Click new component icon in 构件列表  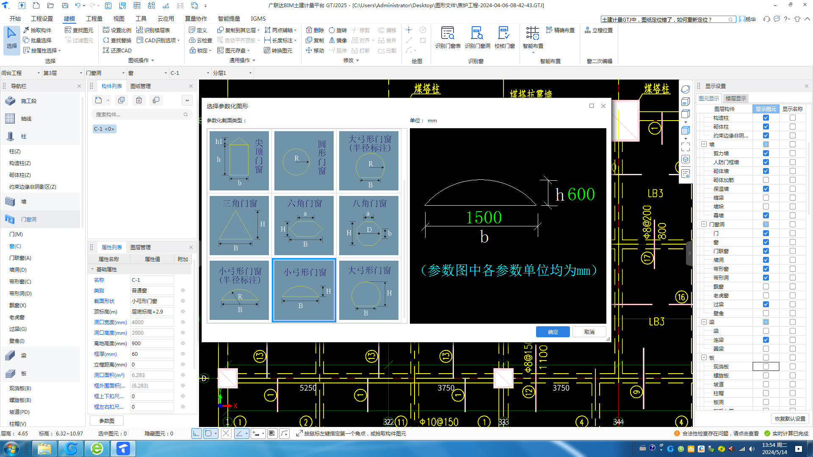point(99,100)
